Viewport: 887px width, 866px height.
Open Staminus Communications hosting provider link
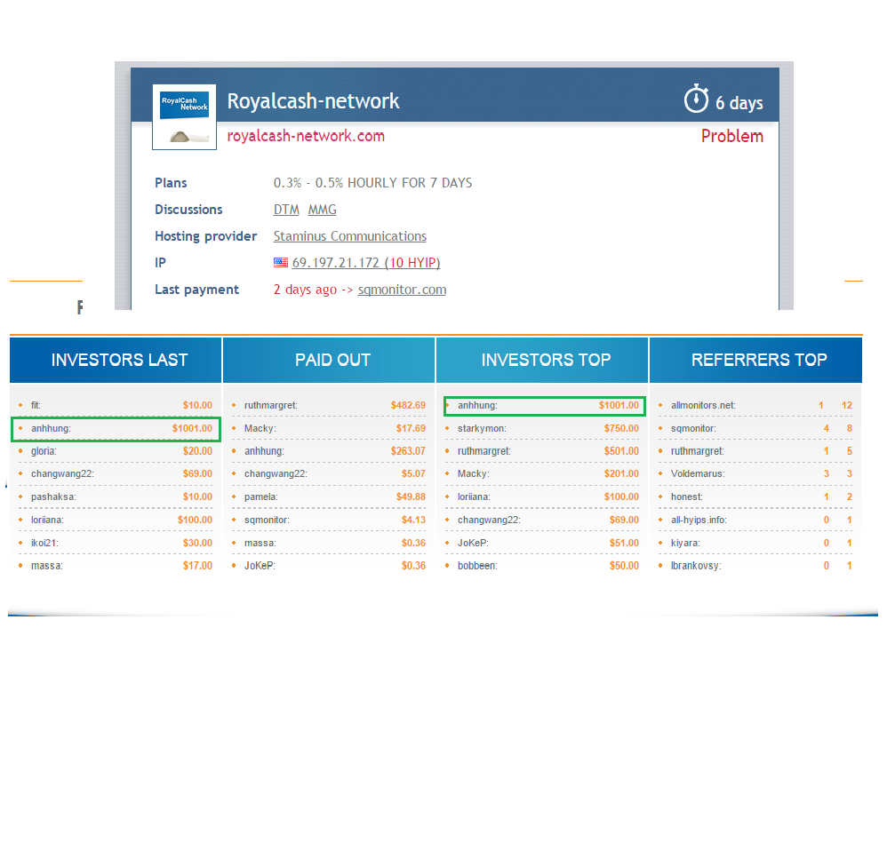349,236
